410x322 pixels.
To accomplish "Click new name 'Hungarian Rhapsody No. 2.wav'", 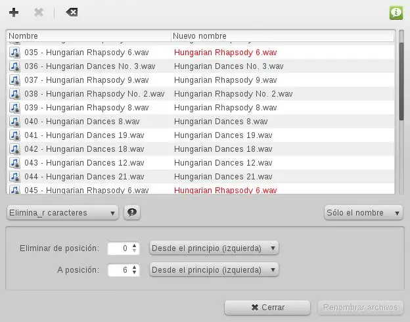I will point(233,94).
